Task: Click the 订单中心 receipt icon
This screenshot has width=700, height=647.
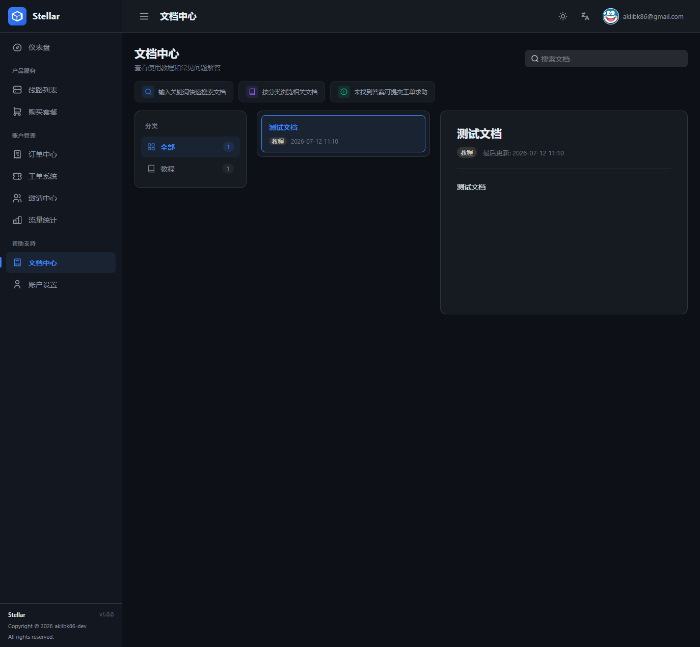Action: point(17,154)
